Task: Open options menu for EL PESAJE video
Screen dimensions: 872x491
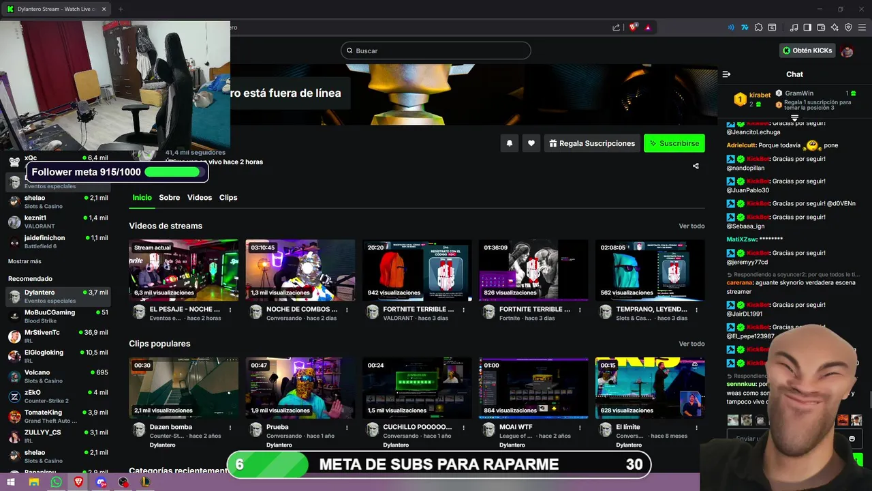Action: (230, 310)
